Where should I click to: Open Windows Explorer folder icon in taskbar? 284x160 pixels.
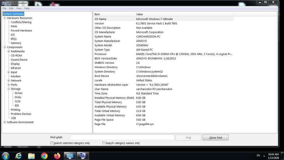click(31, 156)
